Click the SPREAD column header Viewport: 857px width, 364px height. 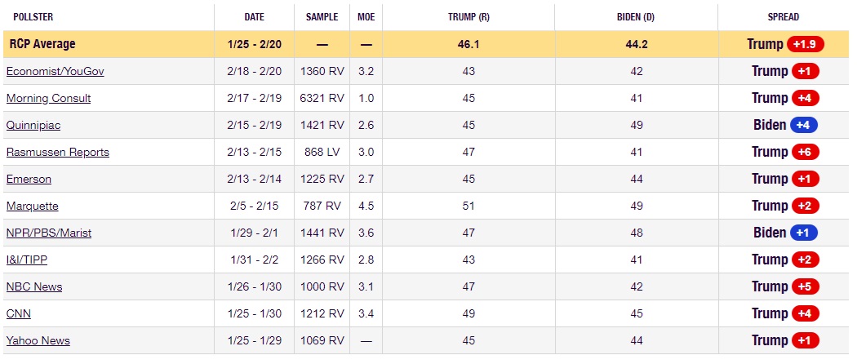coord(784,17)
